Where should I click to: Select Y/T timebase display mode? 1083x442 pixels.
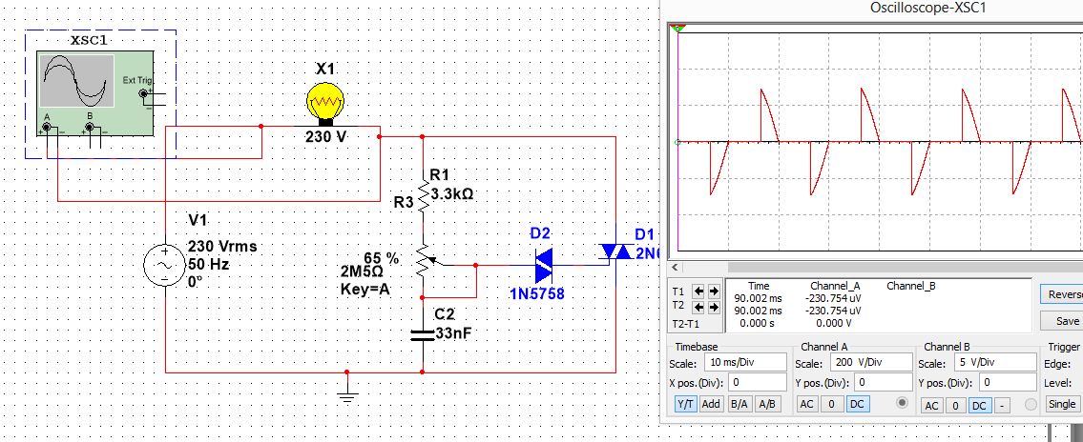pos(685,404)
